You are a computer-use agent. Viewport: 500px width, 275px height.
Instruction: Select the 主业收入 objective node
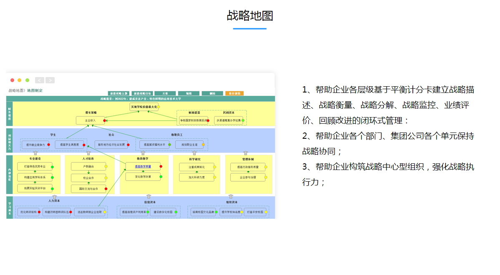pos(90,121)
